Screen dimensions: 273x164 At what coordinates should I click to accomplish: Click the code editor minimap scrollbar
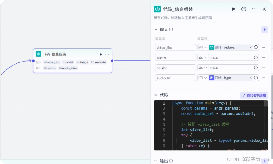(x=266, y=104)
